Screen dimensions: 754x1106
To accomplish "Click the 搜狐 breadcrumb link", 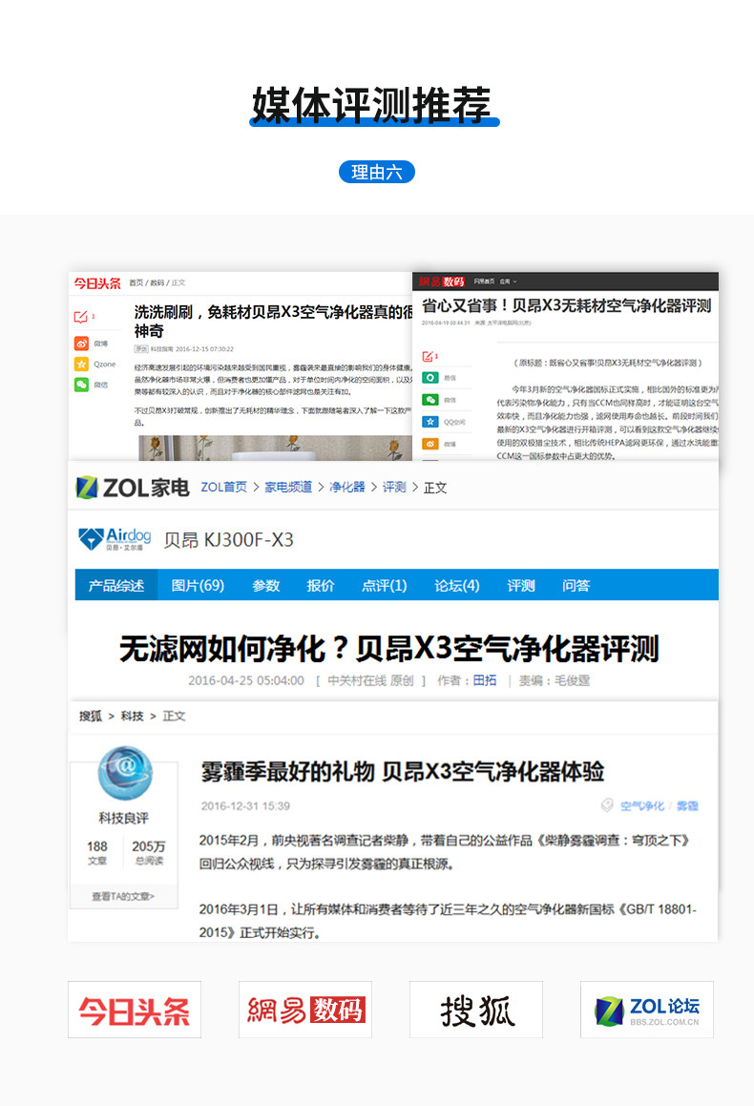I will click(x=91, y=716).
